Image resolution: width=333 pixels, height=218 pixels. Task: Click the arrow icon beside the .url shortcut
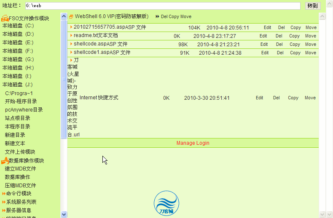pos(71,60)
